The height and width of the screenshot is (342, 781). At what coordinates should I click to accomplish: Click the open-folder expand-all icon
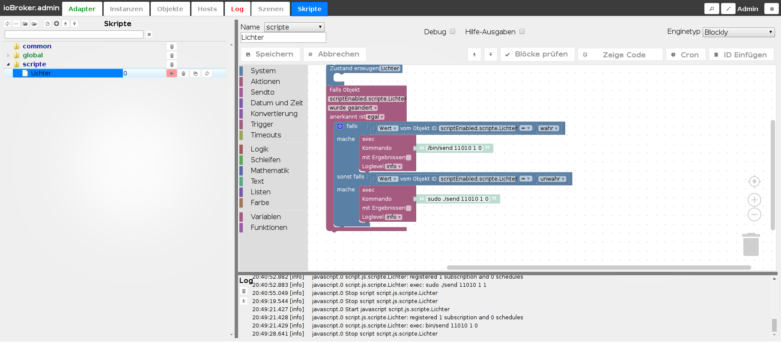pos(34,24)
